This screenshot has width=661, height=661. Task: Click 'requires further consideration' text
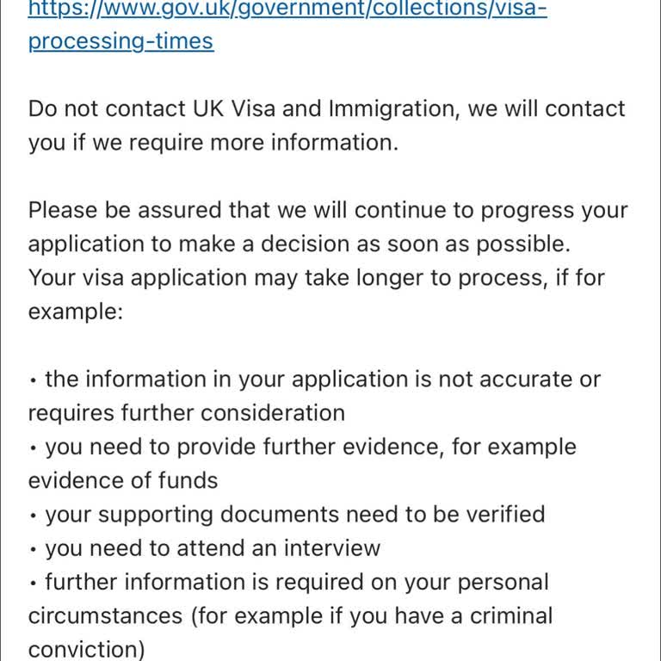187,413
